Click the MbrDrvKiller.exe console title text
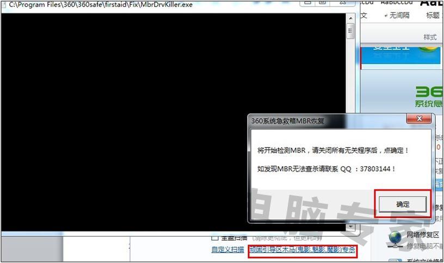The image size is (444, 263). pos(101,4)
